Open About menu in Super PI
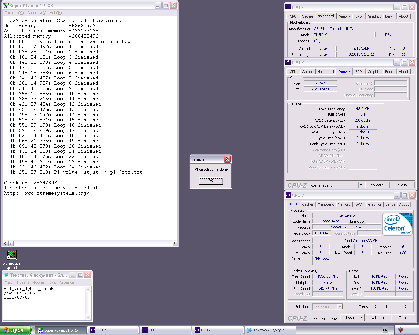Viewport: 419px width, 335px height. click(x=37, y=13)
